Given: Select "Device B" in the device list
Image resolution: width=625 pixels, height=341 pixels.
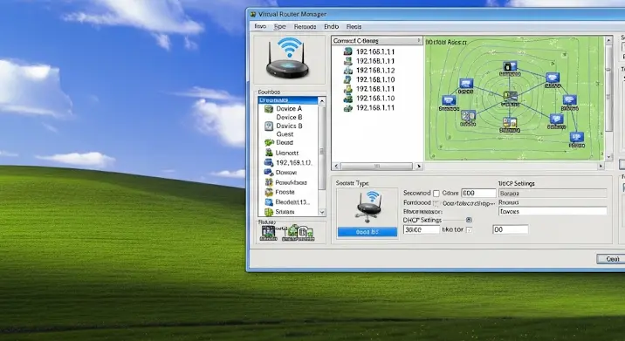Looking at the screenshot, I should pos(289,117).
